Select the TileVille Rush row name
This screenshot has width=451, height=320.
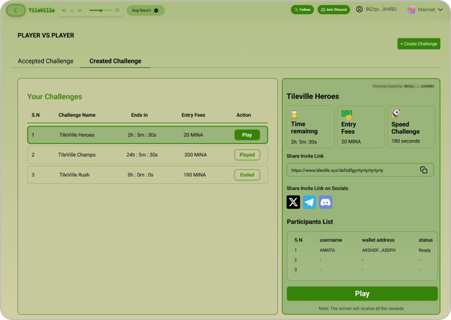coord(74,175)
